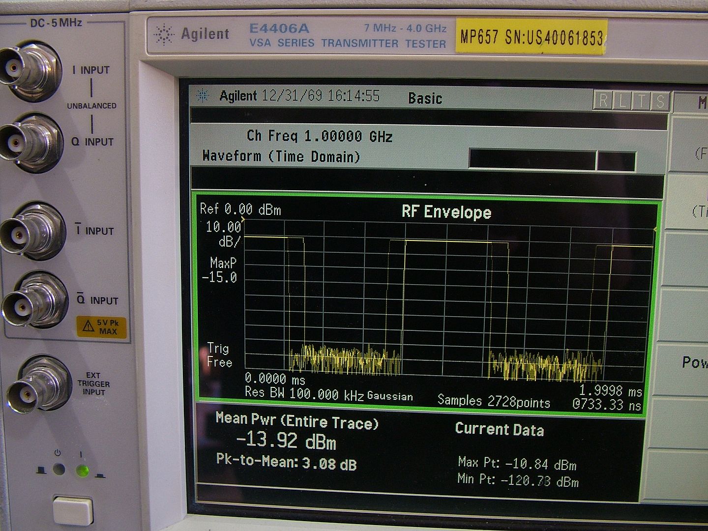Click the Trig Free indicator

(219, 355)
